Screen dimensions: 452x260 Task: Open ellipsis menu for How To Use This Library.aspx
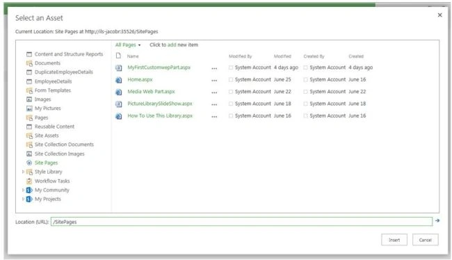tap(214, 117)
